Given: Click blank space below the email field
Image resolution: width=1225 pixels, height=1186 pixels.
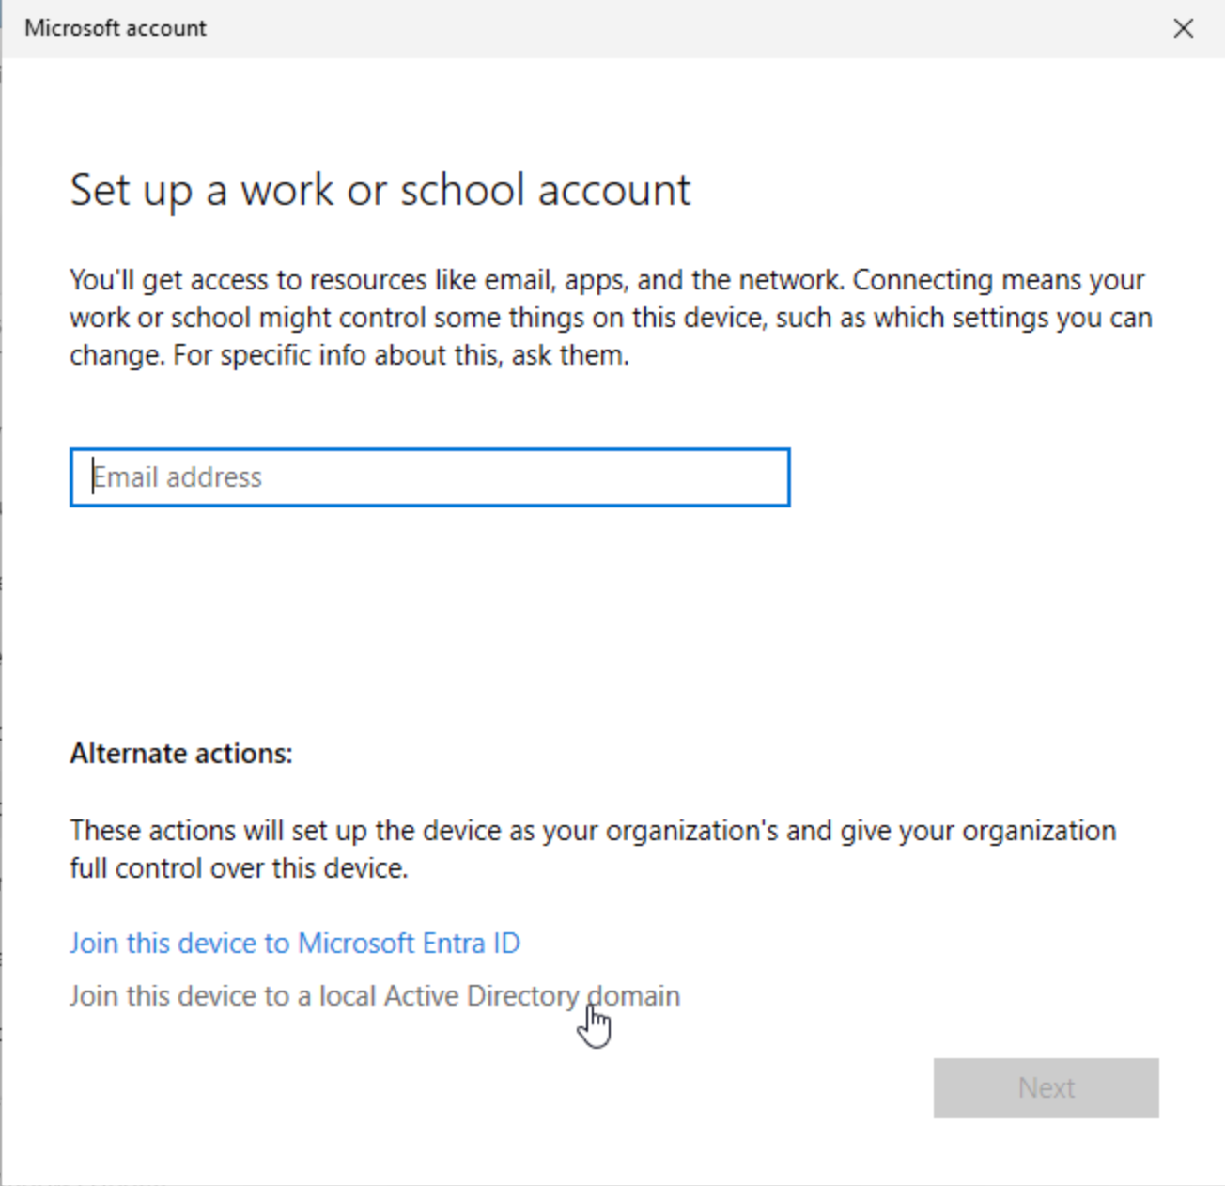Looking at the screenshot, I should pyautogui.click(x=429, y=611).
